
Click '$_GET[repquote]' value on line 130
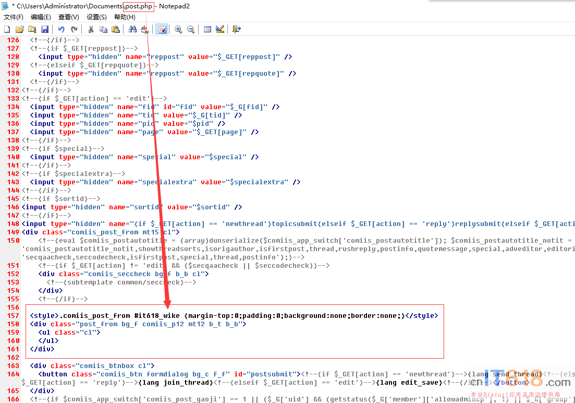click(x=249, y=74)
